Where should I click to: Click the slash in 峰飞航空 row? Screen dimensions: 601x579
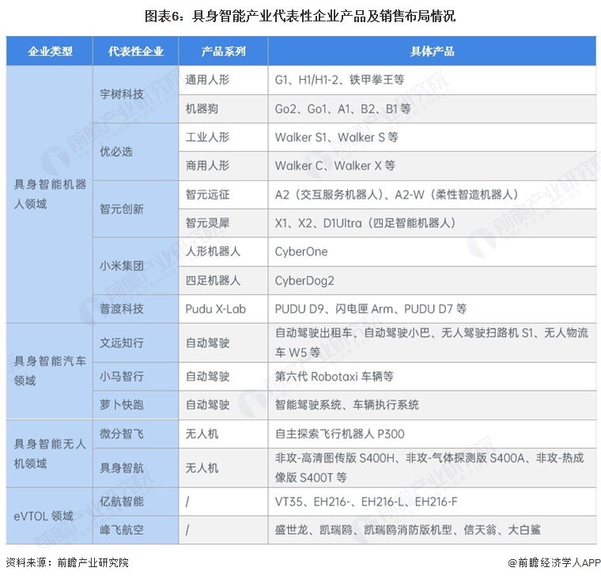tap(187, 530)
